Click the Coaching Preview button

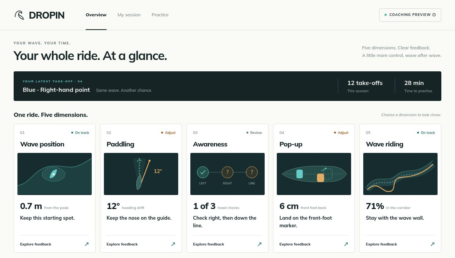[x=410, y=15]
